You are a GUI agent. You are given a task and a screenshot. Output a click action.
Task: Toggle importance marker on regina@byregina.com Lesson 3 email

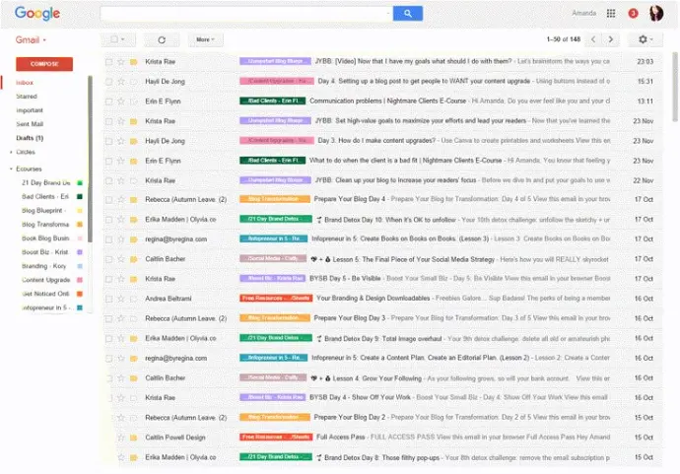point(134,239)
